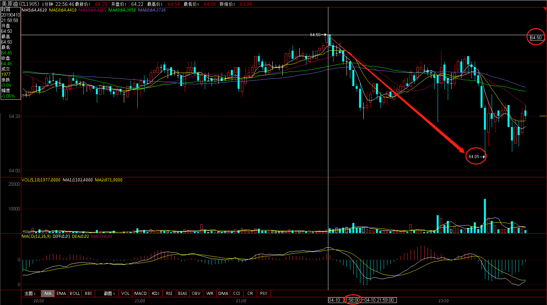Click the 1分钟 period label
Viewport: 547px width, 305px height.
[x=48, y=4]
